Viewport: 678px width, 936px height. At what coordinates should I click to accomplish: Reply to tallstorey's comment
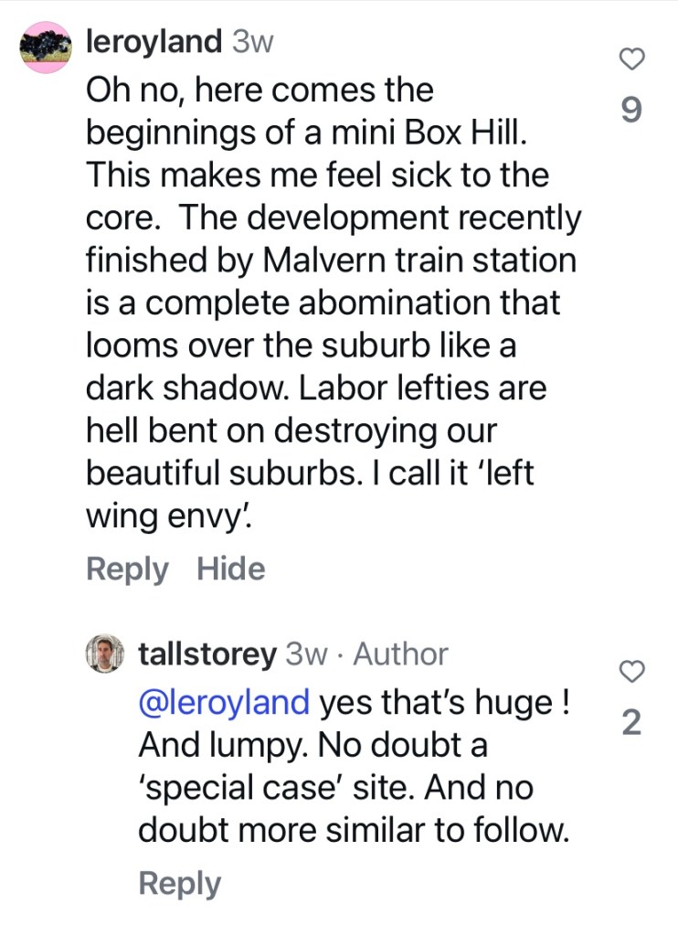point(179,884)
